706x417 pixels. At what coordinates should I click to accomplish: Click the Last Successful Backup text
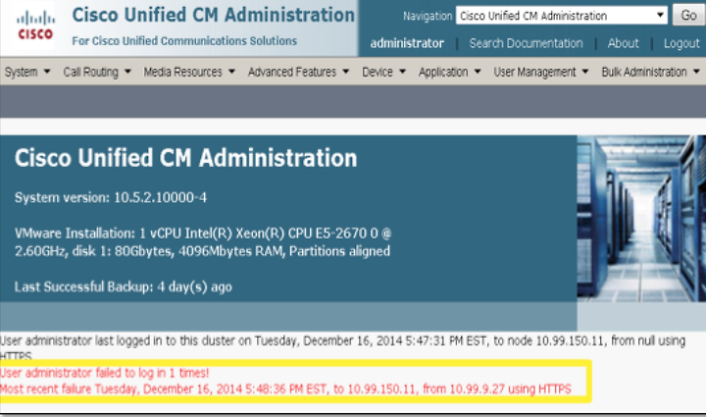[123, 287]
